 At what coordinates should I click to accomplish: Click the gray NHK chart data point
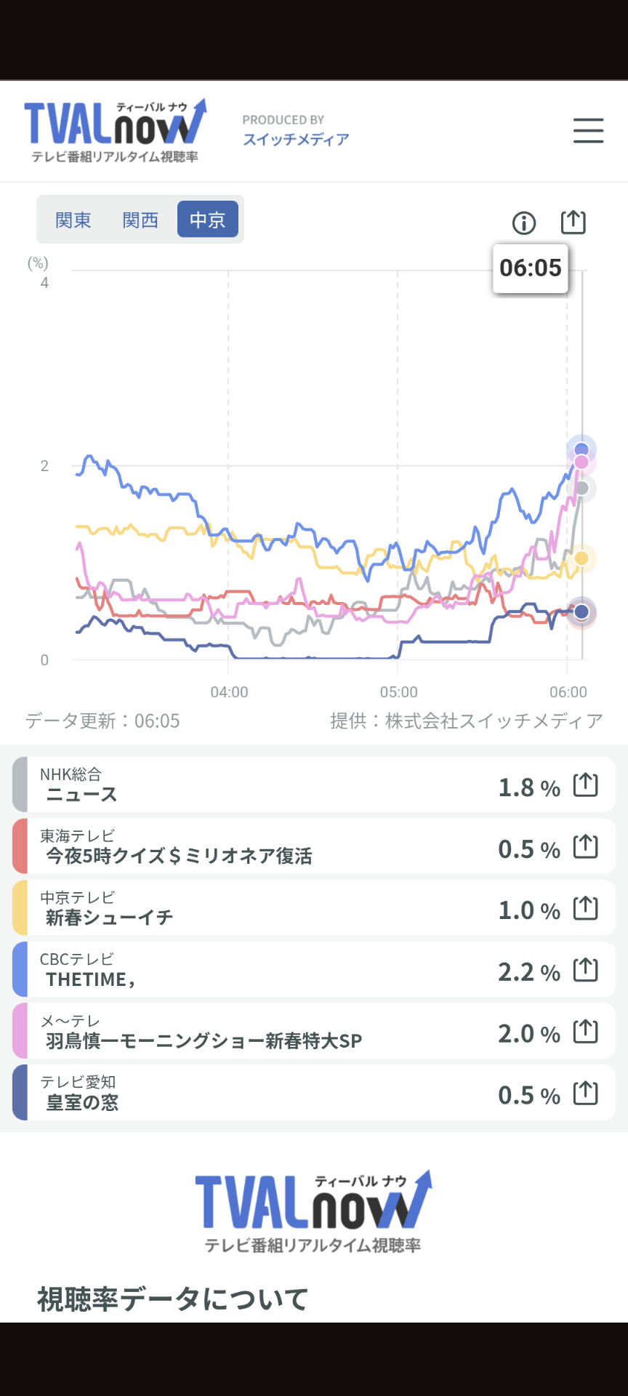point(581,488)
